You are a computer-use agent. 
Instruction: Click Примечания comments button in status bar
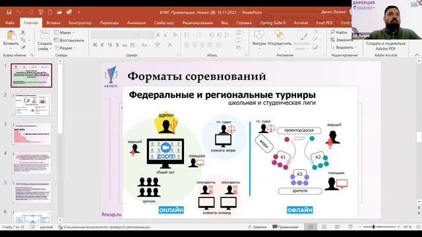[x=286, y=227]
